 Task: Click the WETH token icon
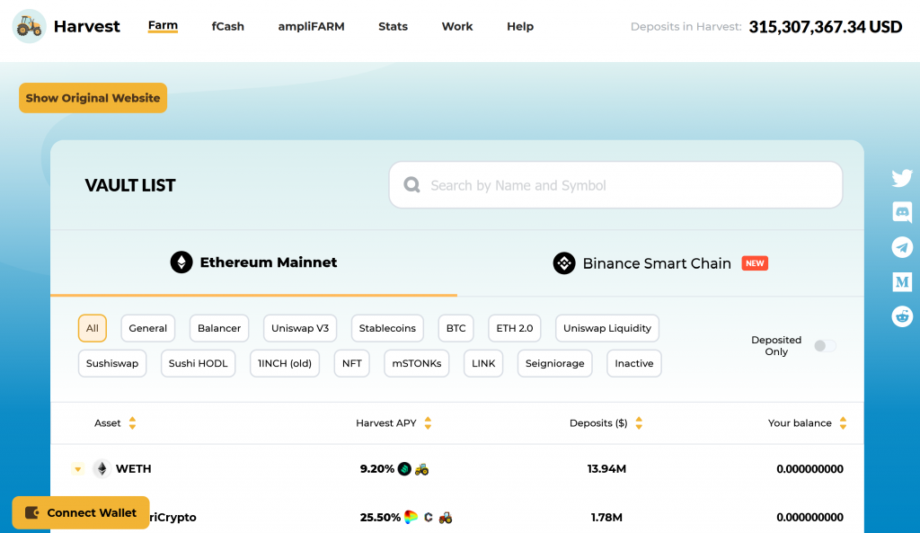102,468
